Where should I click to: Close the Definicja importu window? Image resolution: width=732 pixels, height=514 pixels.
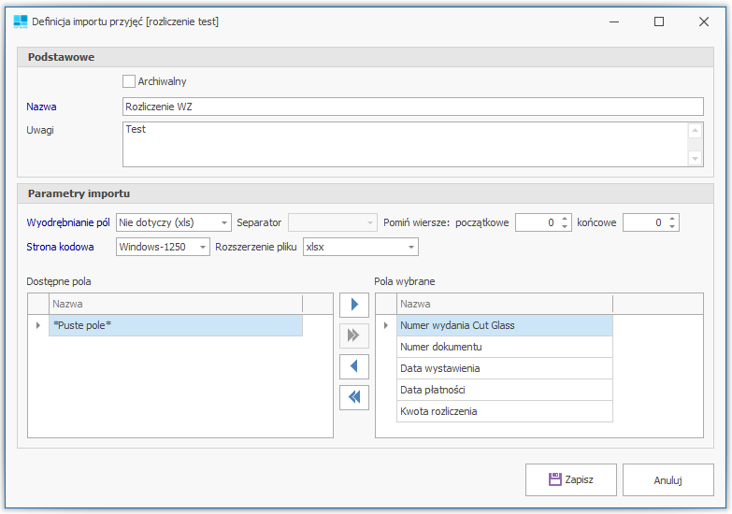point(704,21)
